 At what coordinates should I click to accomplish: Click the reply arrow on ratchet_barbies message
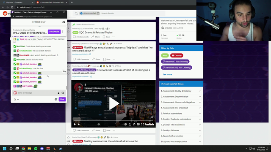tap(64, 71)
